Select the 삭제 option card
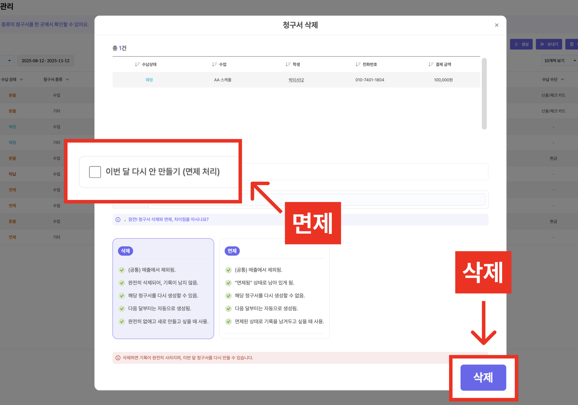The height and width of the screenshot is (405, 578). coord(163,288)
